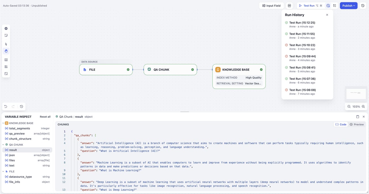
Task: Click the ENV variables icon
Action: [x=289, y=6]
